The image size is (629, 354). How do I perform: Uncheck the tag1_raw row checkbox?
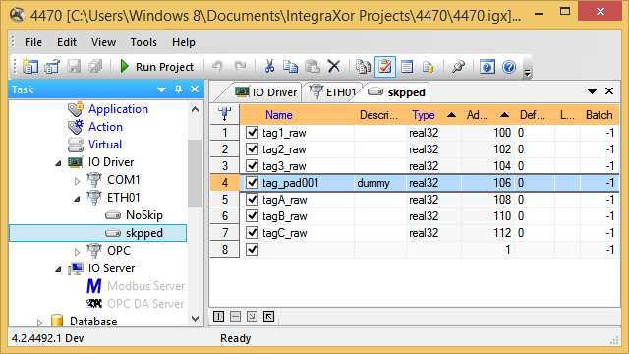click(x=252, y=133)
